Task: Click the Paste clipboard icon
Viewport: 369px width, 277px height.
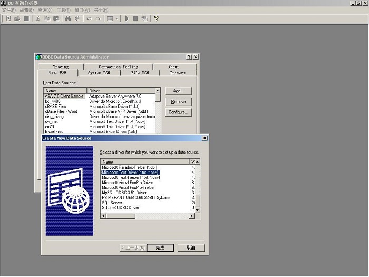Action: (x=56, y=18)
